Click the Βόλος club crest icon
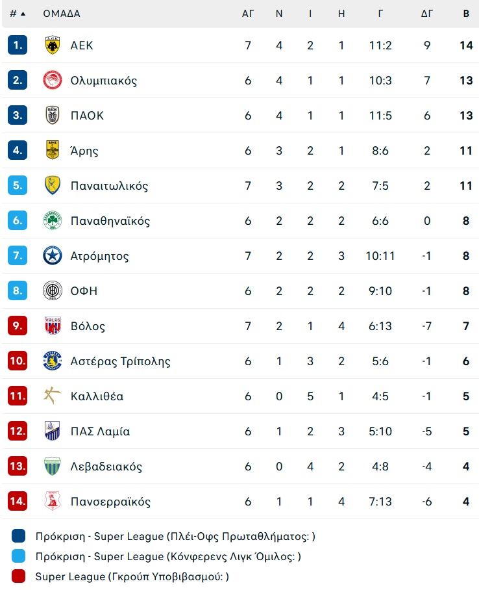 pos(53,326)
